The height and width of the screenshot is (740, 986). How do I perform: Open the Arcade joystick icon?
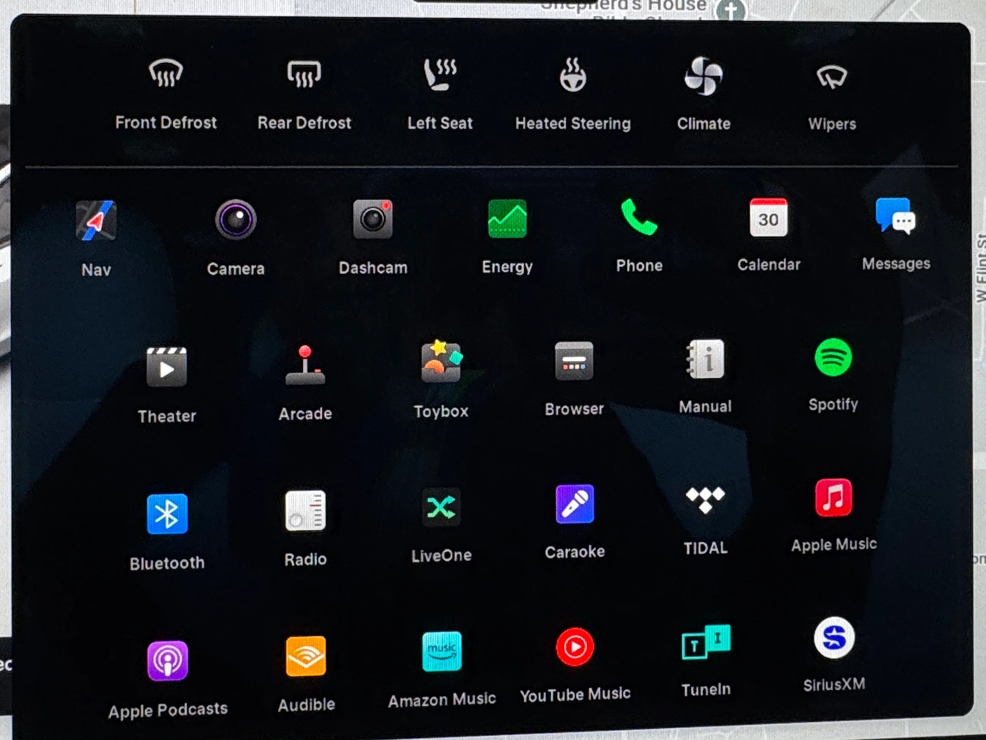(305, 364)
